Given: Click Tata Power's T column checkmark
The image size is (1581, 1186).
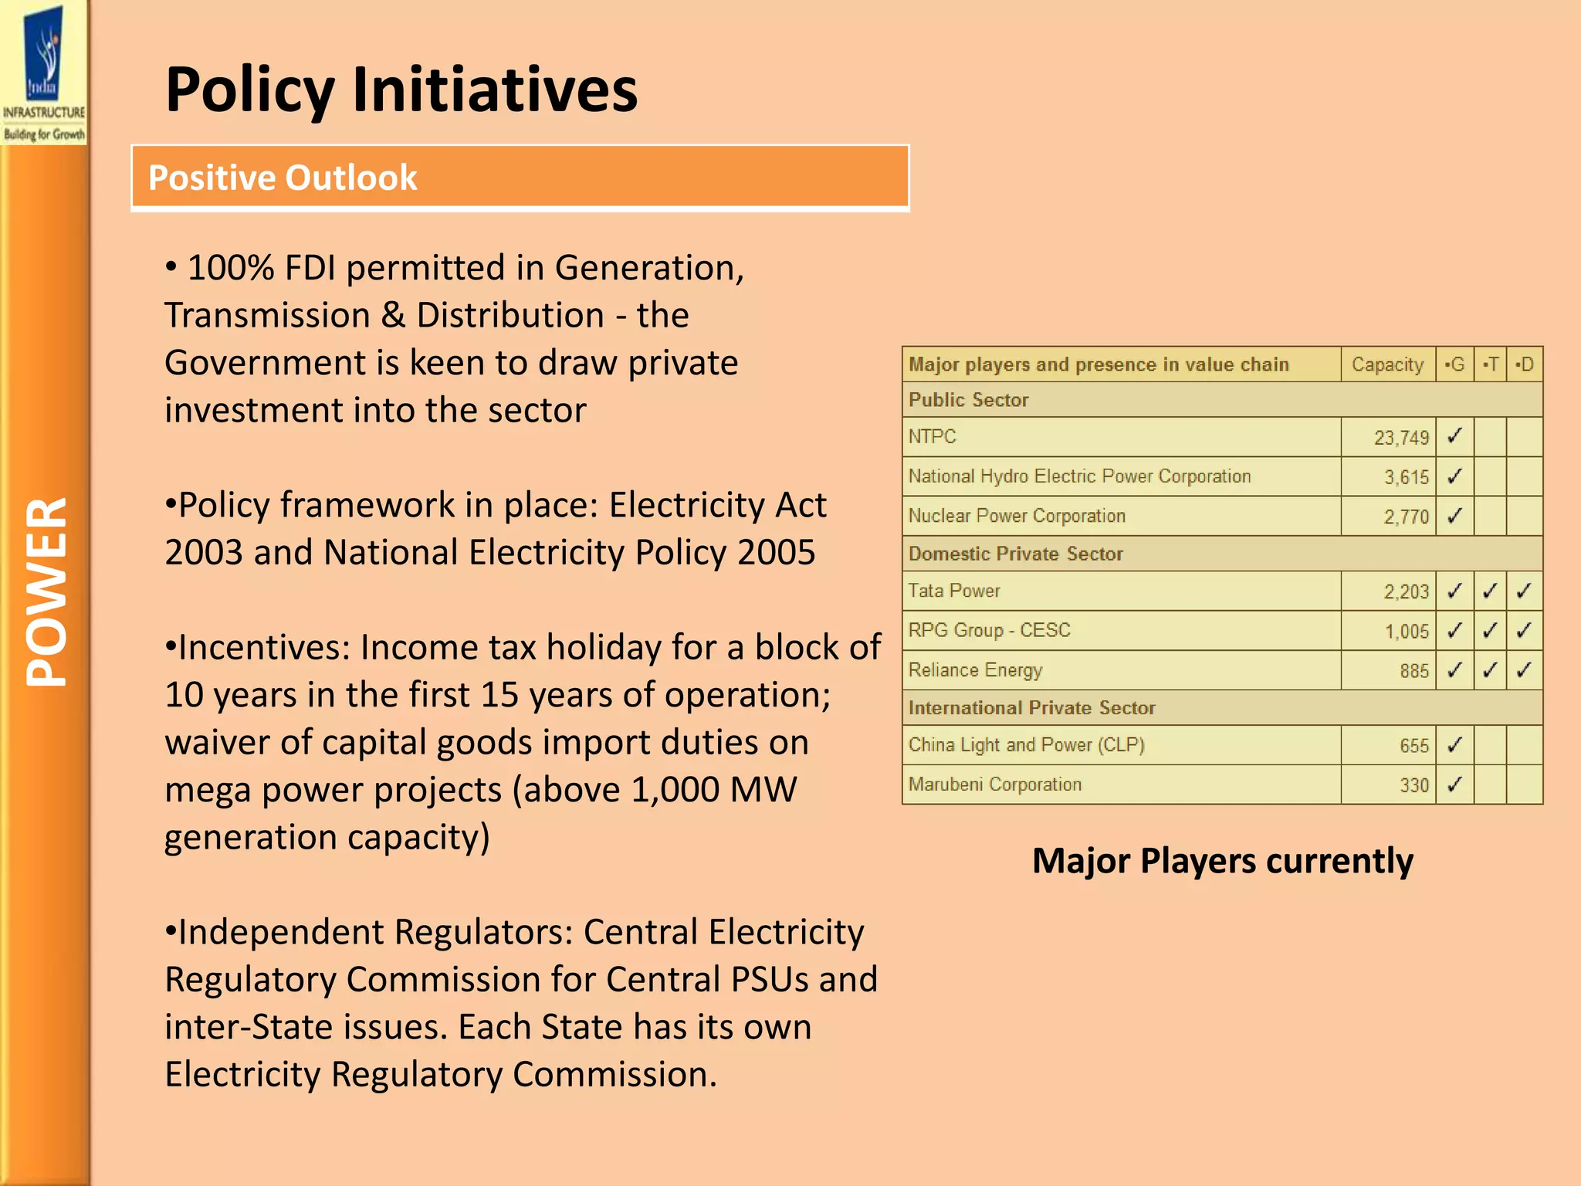Looking at the screenshot, I should [1490, 591].
